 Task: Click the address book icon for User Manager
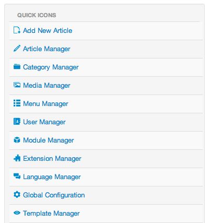[x=17, y=122]
